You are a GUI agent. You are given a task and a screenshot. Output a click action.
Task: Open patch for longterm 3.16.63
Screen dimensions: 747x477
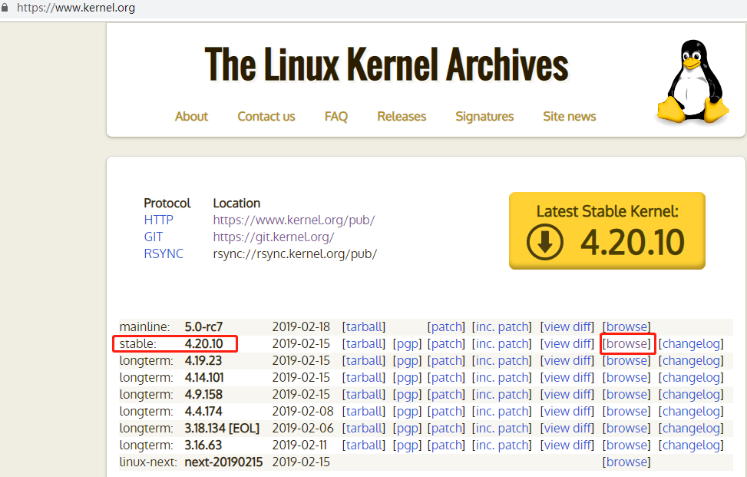(446, 445)
